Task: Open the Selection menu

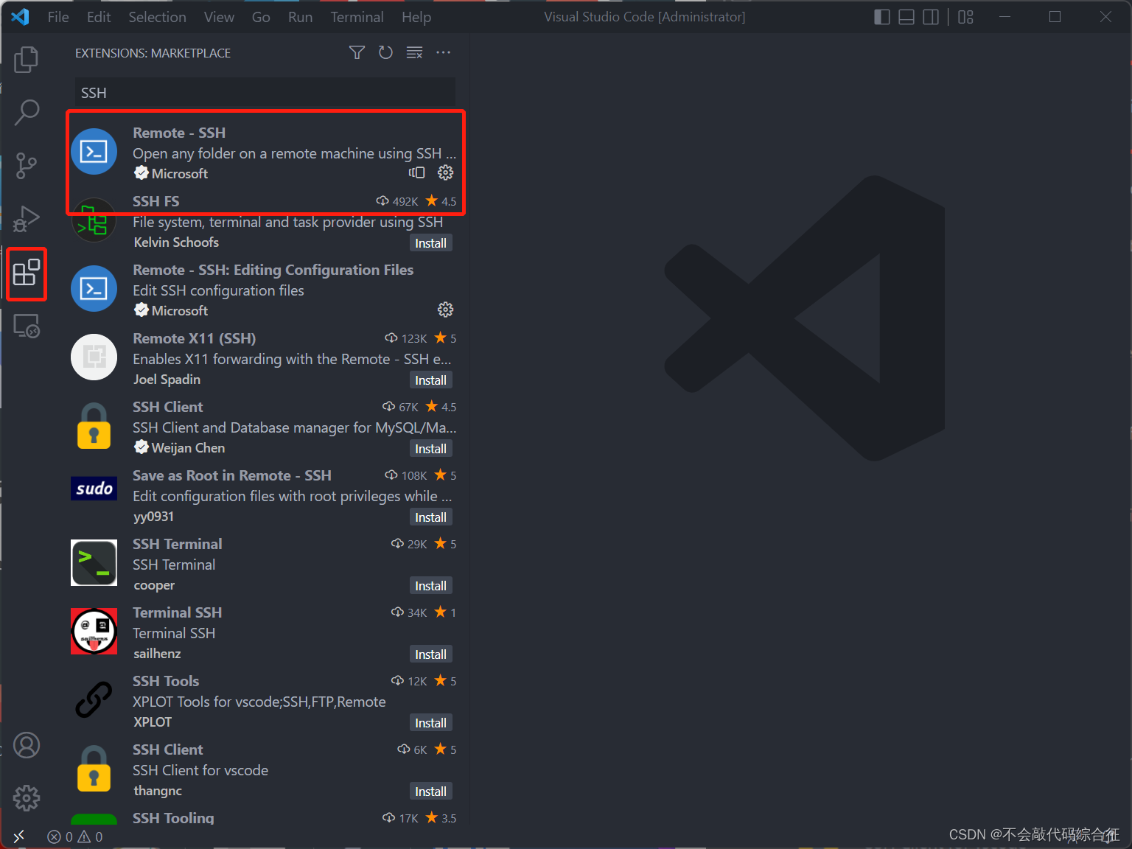Action: pyautogui.click(x=157, y=17)
